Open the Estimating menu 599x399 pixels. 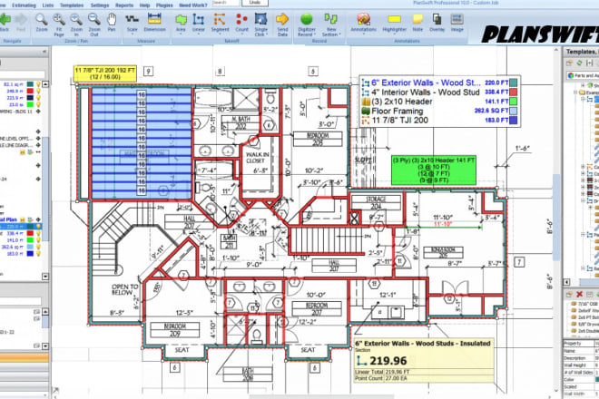pyautogui.click(x=24, y=5)
